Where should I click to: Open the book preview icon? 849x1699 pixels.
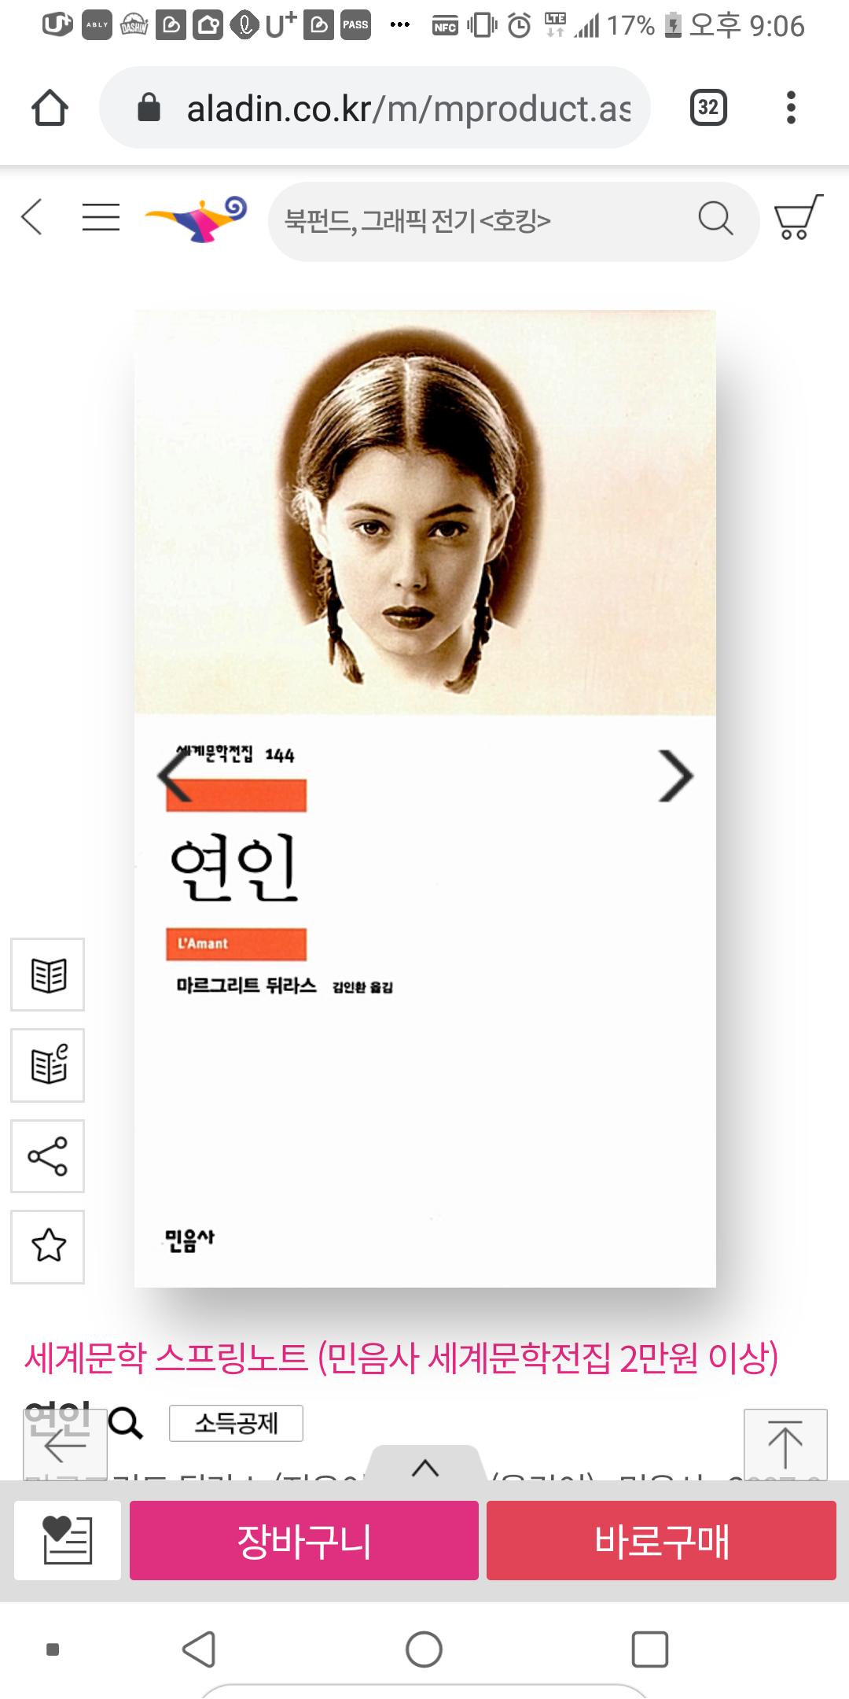(48, 975)
